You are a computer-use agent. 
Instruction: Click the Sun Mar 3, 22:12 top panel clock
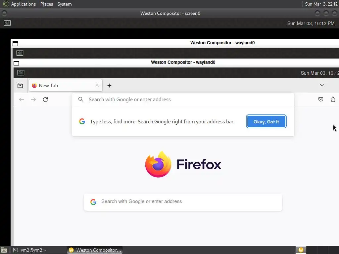321,4
